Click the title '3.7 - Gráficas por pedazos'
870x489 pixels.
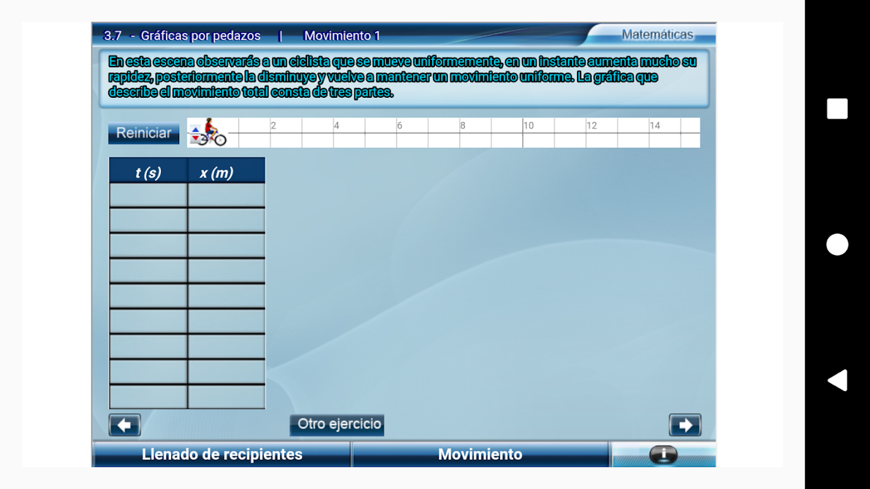point(182,35)
